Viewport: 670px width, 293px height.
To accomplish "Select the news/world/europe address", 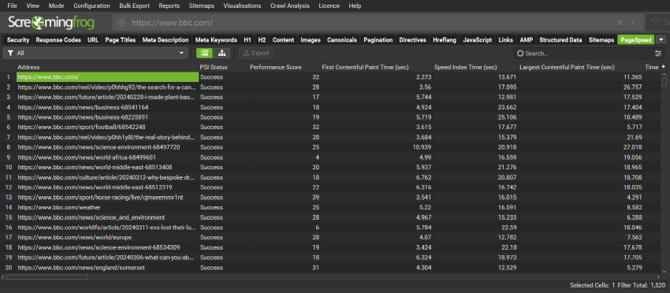I will pos(75,238).
